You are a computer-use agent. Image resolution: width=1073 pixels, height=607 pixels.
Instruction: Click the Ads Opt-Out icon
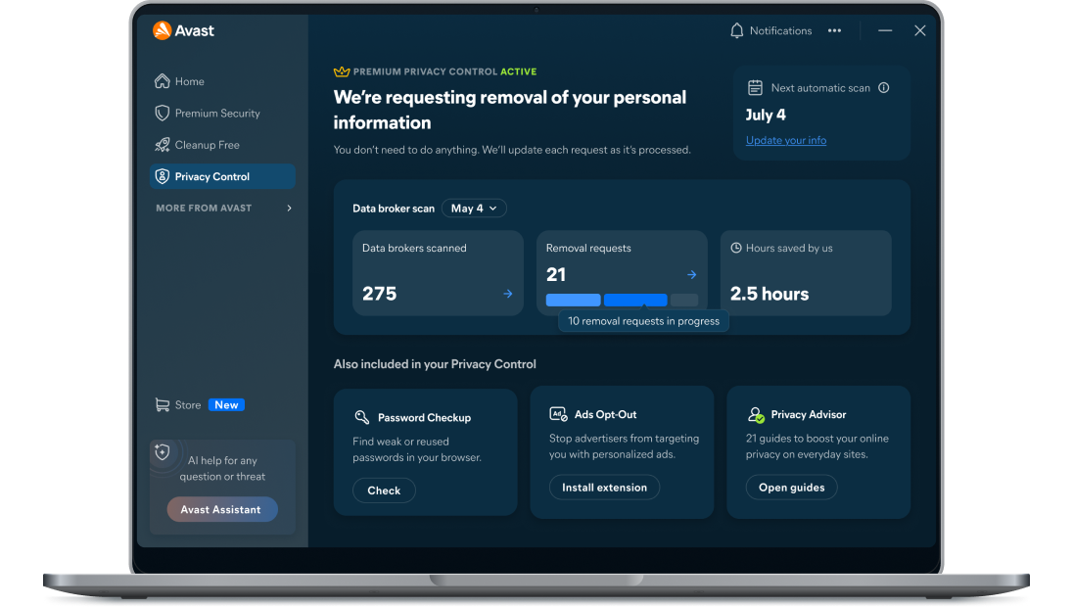coord(558,414)
